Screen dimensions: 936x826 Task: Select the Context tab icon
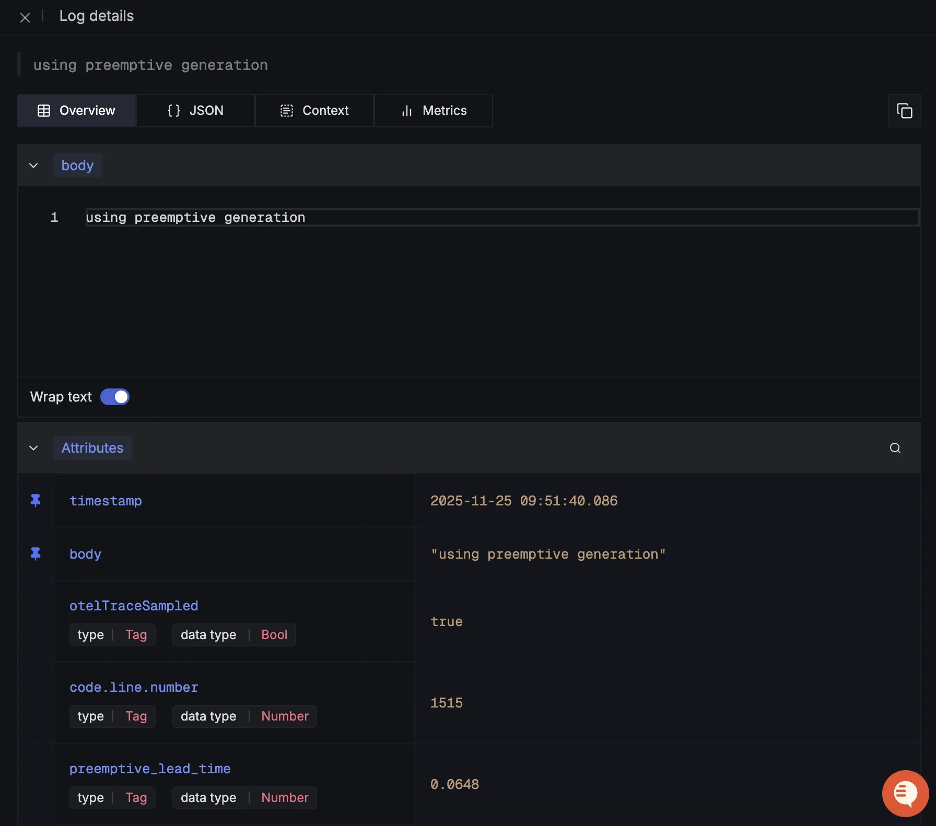point(287,110)
